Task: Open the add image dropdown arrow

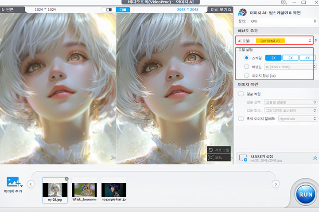Action: [x=22, y=186]
